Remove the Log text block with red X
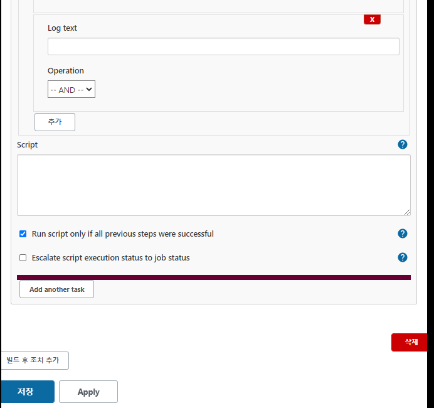Screen dimensions: 434x408 click(372, 19)
